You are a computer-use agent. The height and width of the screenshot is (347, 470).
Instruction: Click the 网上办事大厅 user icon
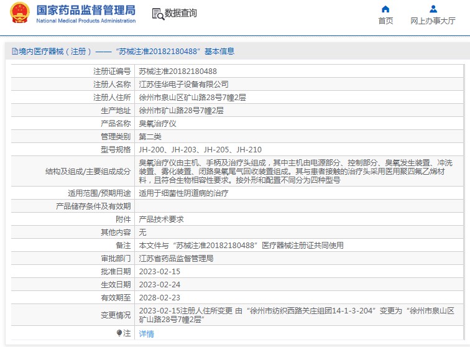pos(433,9)
